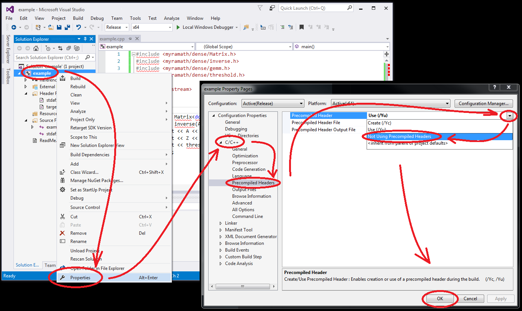Save the file with the Save icon
This screenshot has height=311, width=522.
(59, 27)
